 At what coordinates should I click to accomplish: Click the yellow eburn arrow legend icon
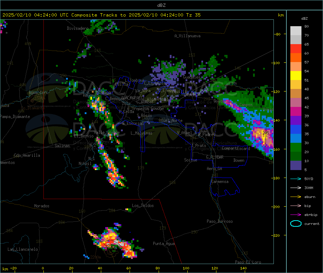296,197
